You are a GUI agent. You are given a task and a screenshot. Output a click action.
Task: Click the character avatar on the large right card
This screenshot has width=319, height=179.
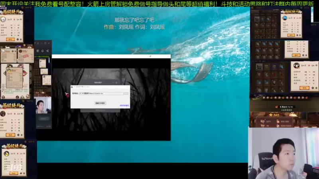pyautogui.click(x=296, y=66)
